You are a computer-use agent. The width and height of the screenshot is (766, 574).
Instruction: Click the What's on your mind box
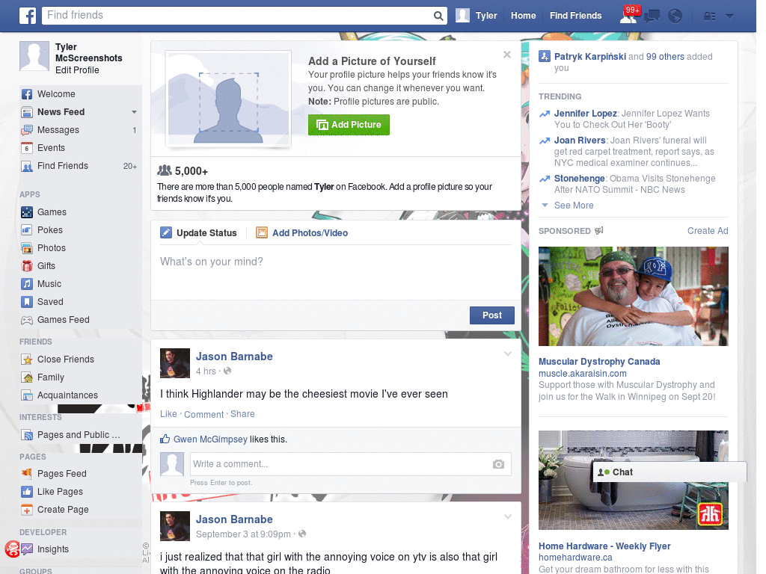(x=336, y=272)
